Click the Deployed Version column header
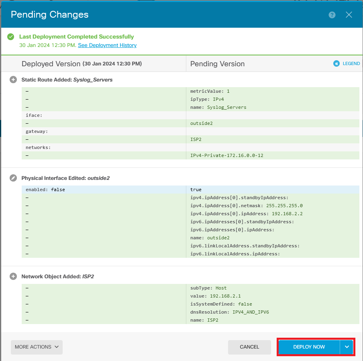The image size is (363, 361). (x=82, y=64)
